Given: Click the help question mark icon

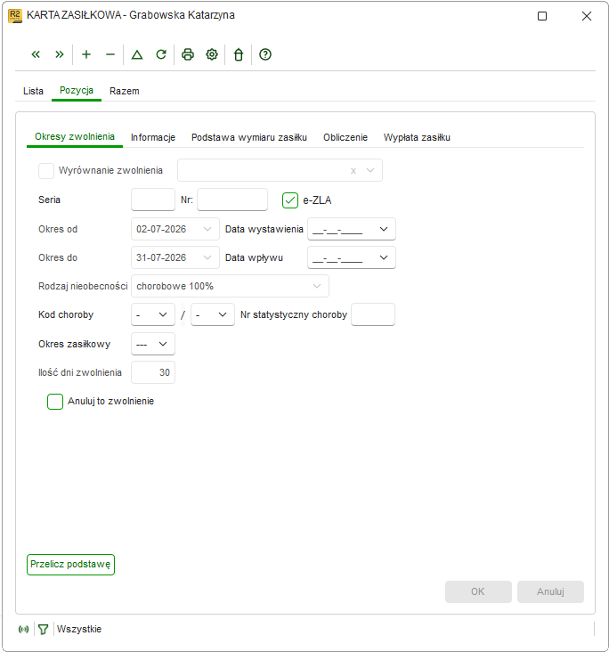Looking at the screenshot, I should pos(265,54).
